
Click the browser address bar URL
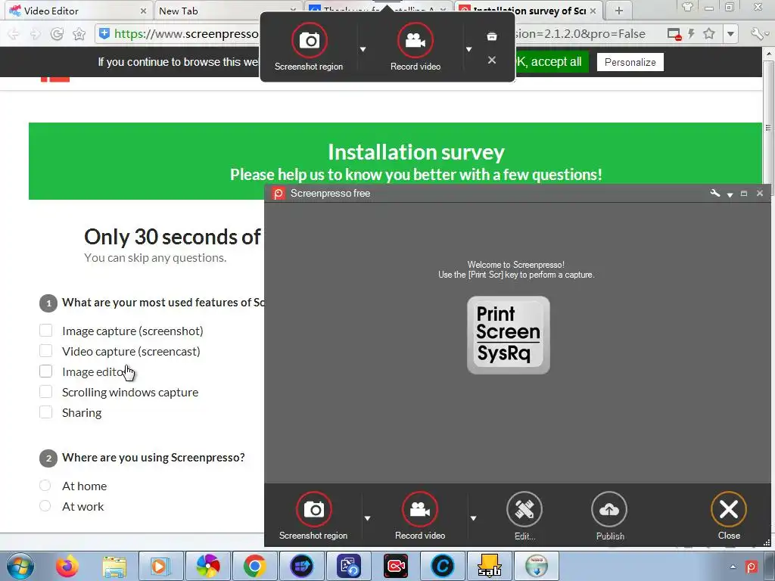(186, 33)
